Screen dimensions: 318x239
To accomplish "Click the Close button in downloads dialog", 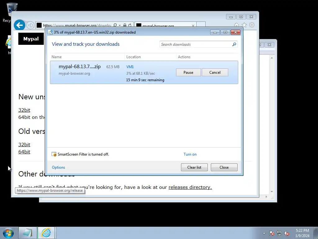I will [224, 167].
